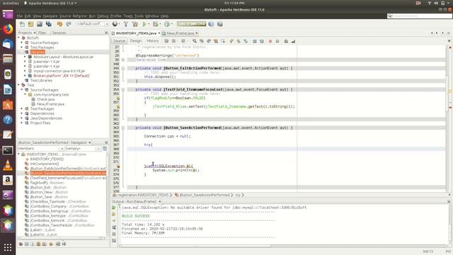Click the Redo arrow icon
Screen dimensions: 453x255
tap(69, 24)
